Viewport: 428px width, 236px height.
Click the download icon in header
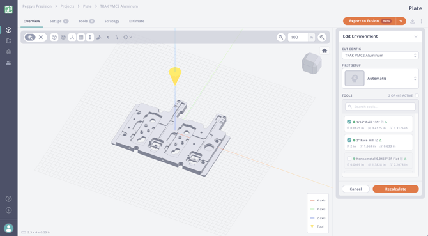click(413, 21)
